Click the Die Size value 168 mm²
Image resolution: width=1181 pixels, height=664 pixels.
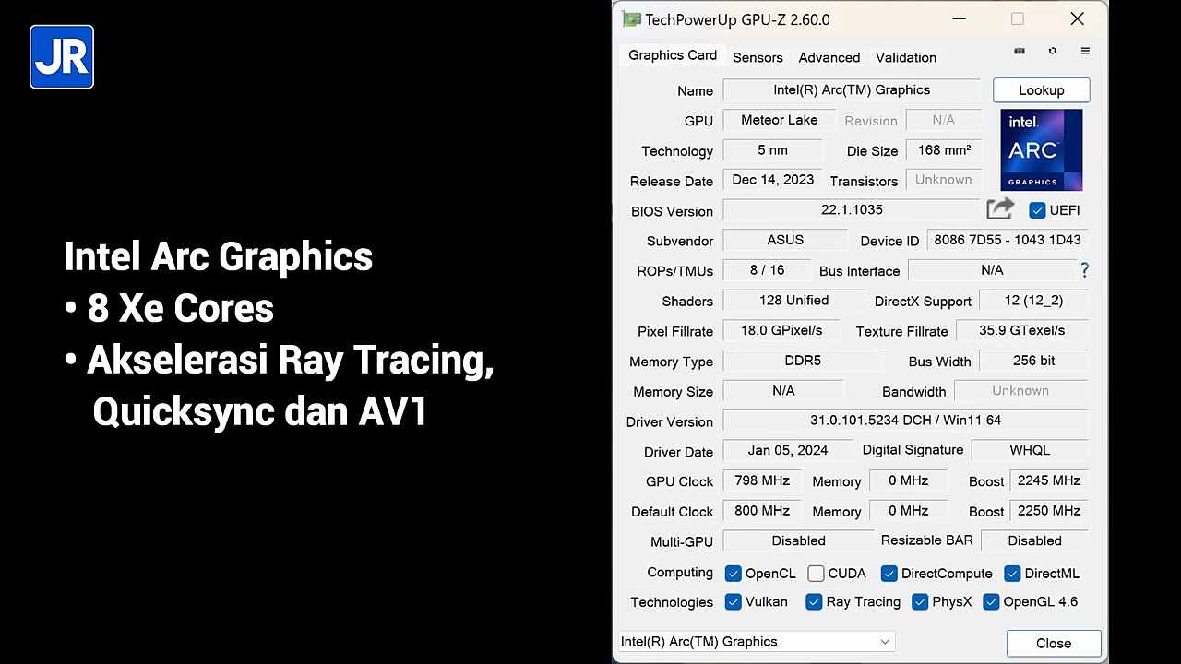(944, 150)
